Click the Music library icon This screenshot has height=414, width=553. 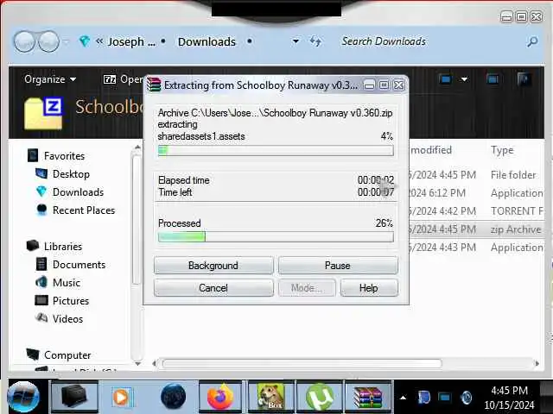pyautogui.click(x=41, y=282)
